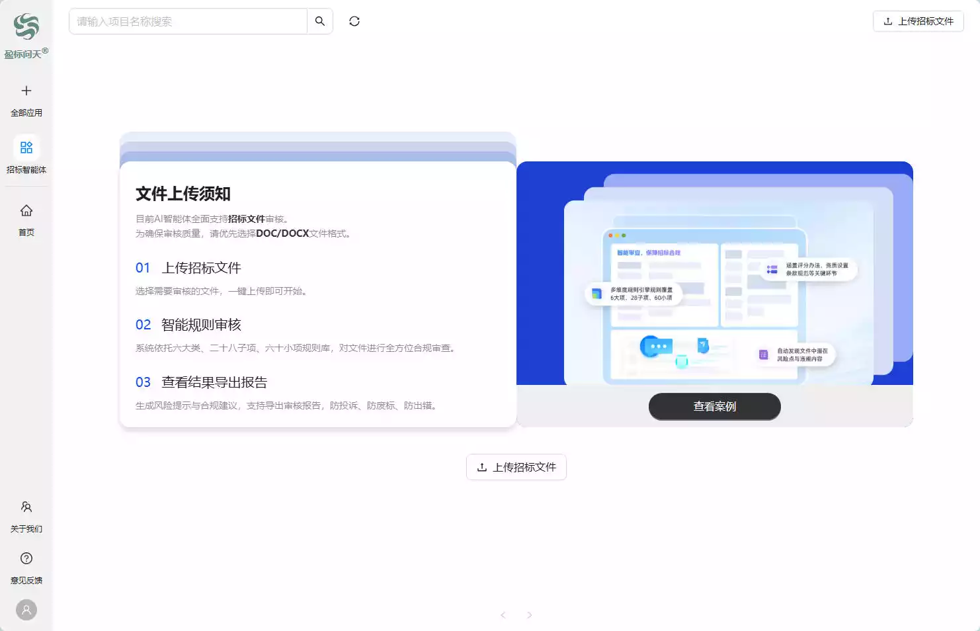Open the 查看案例 button

[715, 406]
